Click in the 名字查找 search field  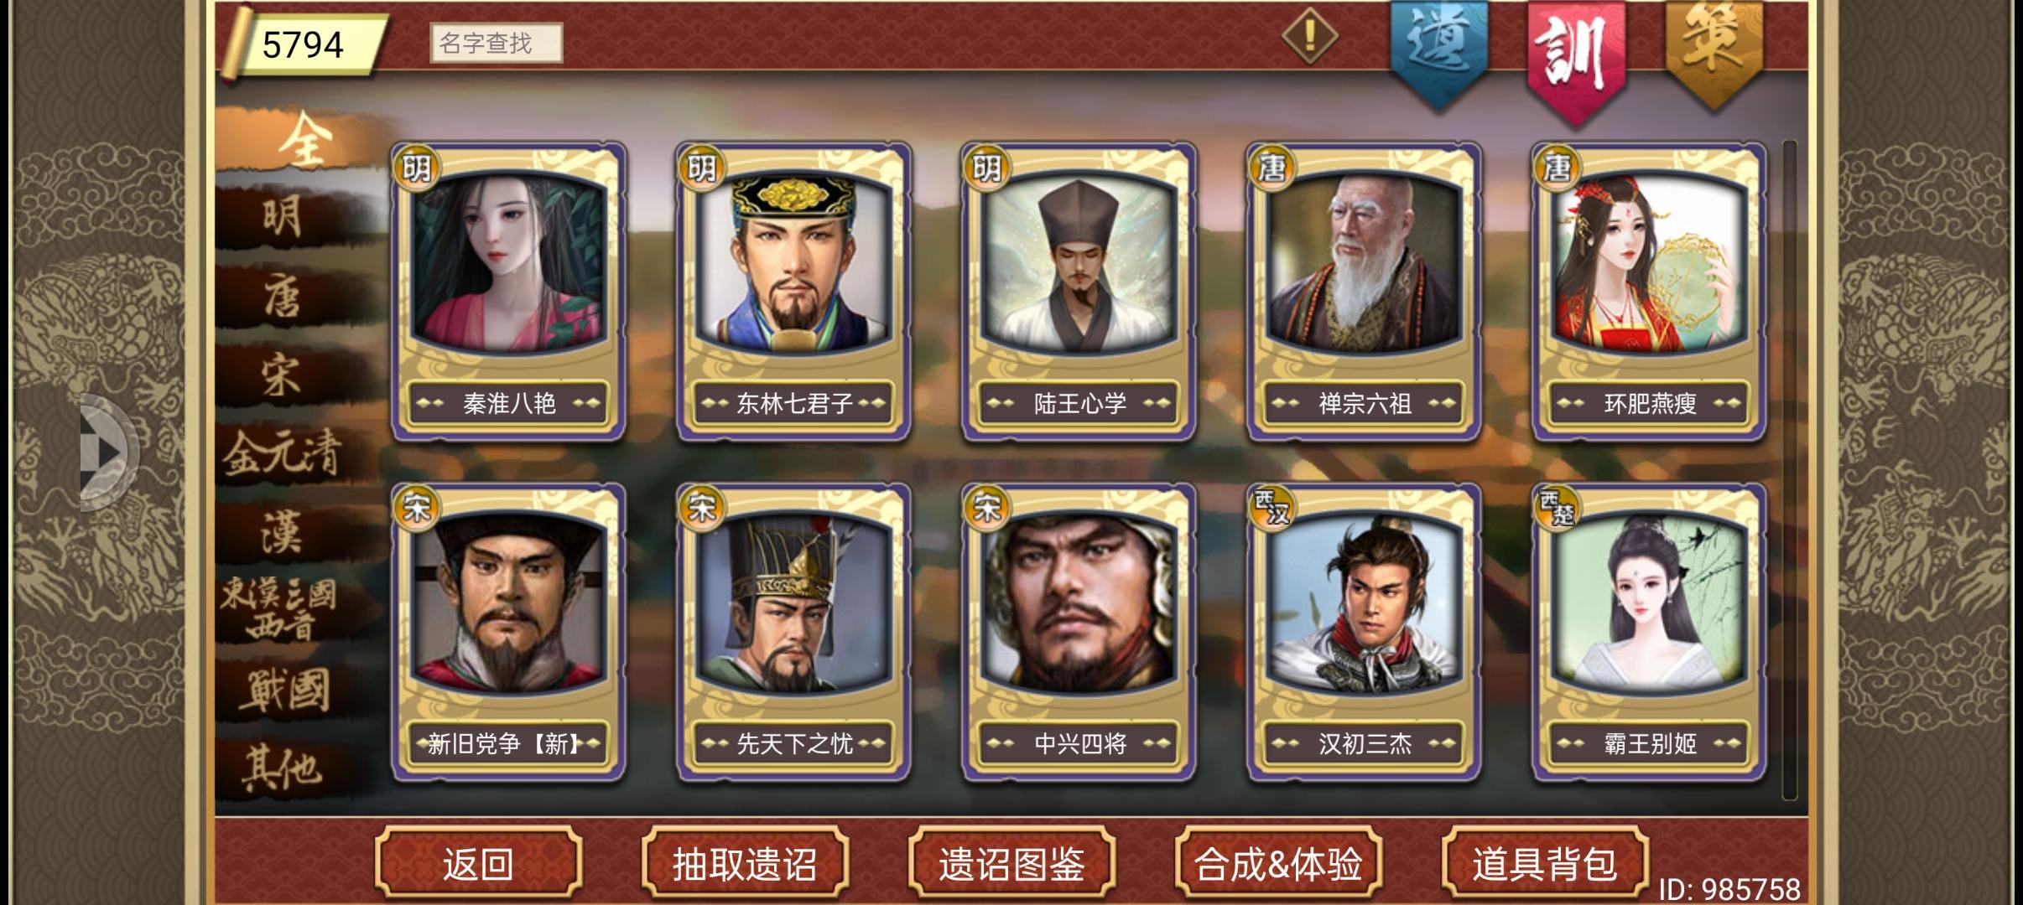coord(496,43)
